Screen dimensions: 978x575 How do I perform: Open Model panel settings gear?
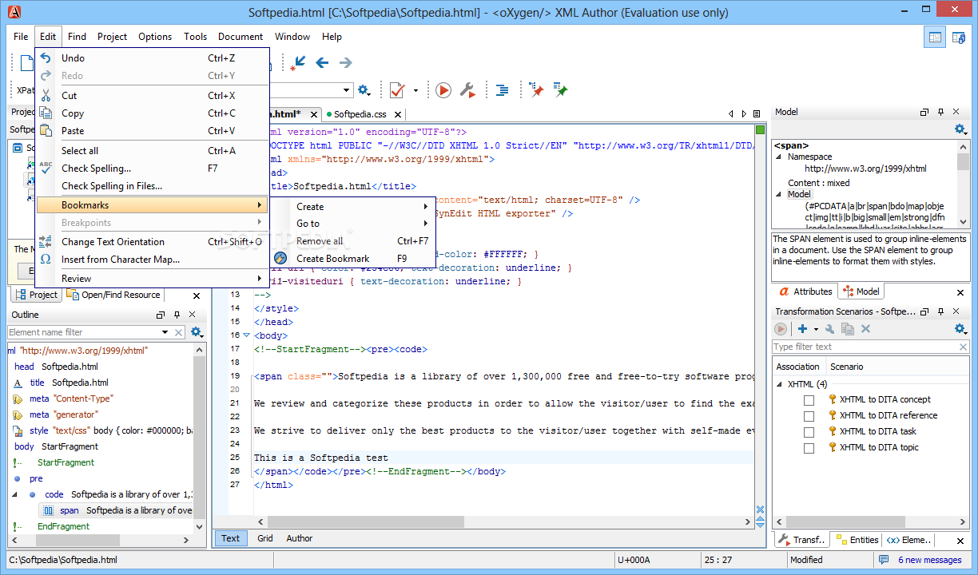(x=960, y=129)
